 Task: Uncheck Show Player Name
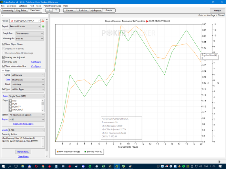(4, 44)
